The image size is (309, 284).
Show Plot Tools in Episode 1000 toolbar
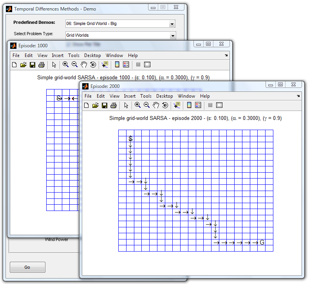[x=147, y=64]
